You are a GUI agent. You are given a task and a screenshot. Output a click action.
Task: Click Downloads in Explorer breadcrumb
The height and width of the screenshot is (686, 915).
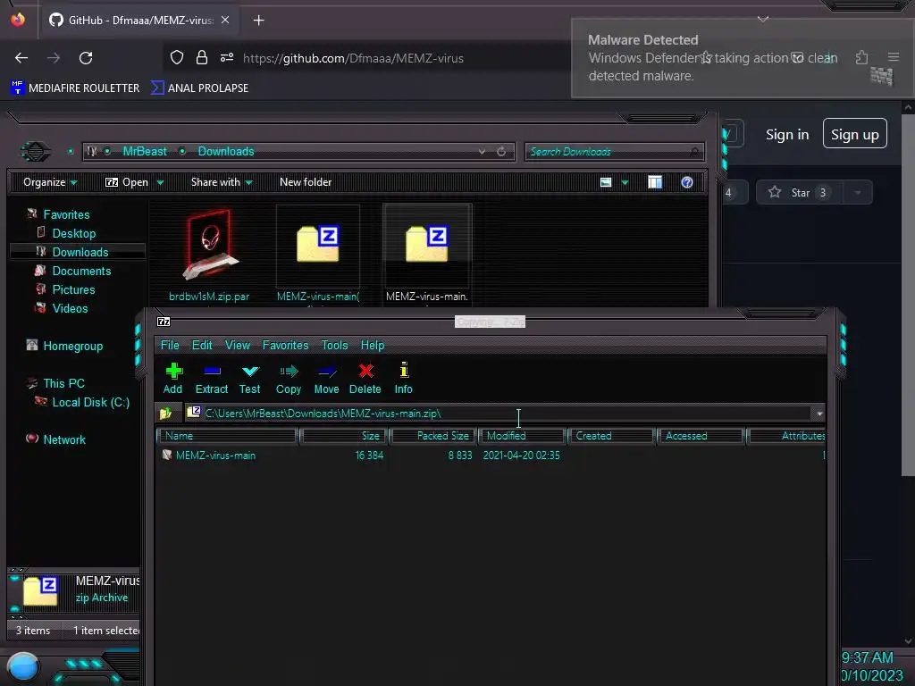pyautogui.click(x=226, y=152)
